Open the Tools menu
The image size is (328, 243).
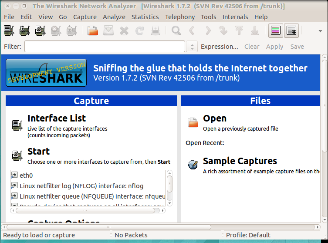coord(208,17)
